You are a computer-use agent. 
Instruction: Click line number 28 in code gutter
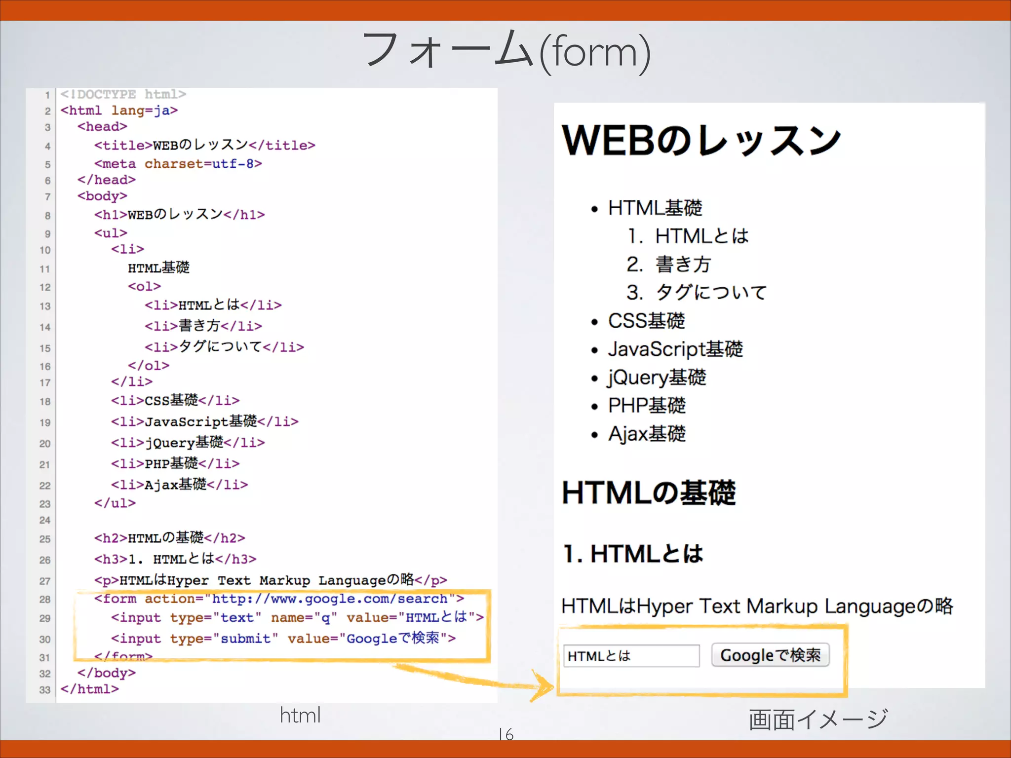point(45,599)
